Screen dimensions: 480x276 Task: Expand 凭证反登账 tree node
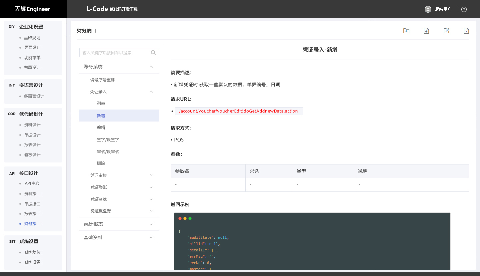click(x=151, y=211)
